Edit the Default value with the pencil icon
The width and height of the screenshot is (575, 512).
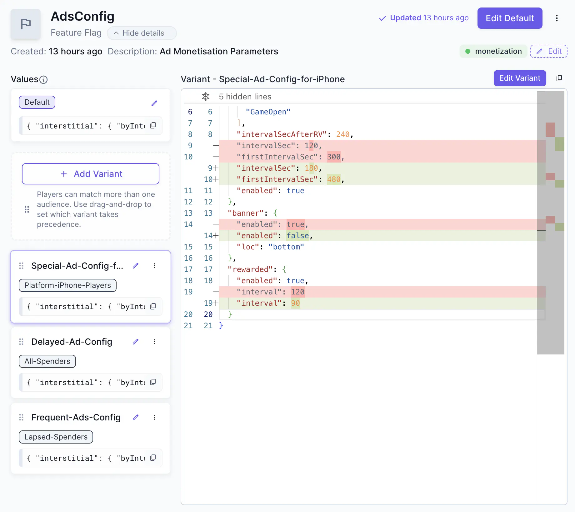154,103
